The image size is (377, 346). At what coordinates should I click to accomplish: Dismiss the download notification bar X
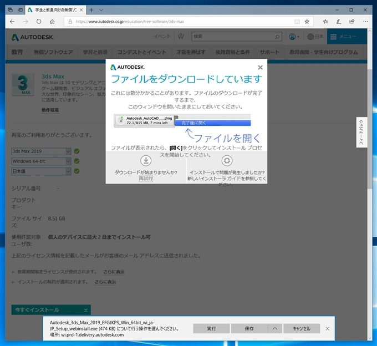click(328, 329)
